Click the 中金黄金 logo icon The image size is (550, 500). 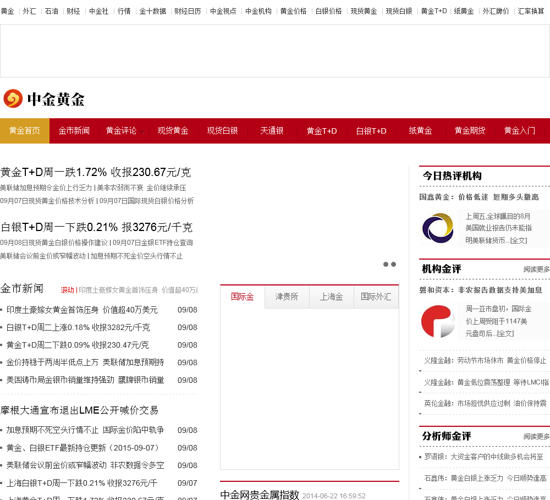click(13, 98)
